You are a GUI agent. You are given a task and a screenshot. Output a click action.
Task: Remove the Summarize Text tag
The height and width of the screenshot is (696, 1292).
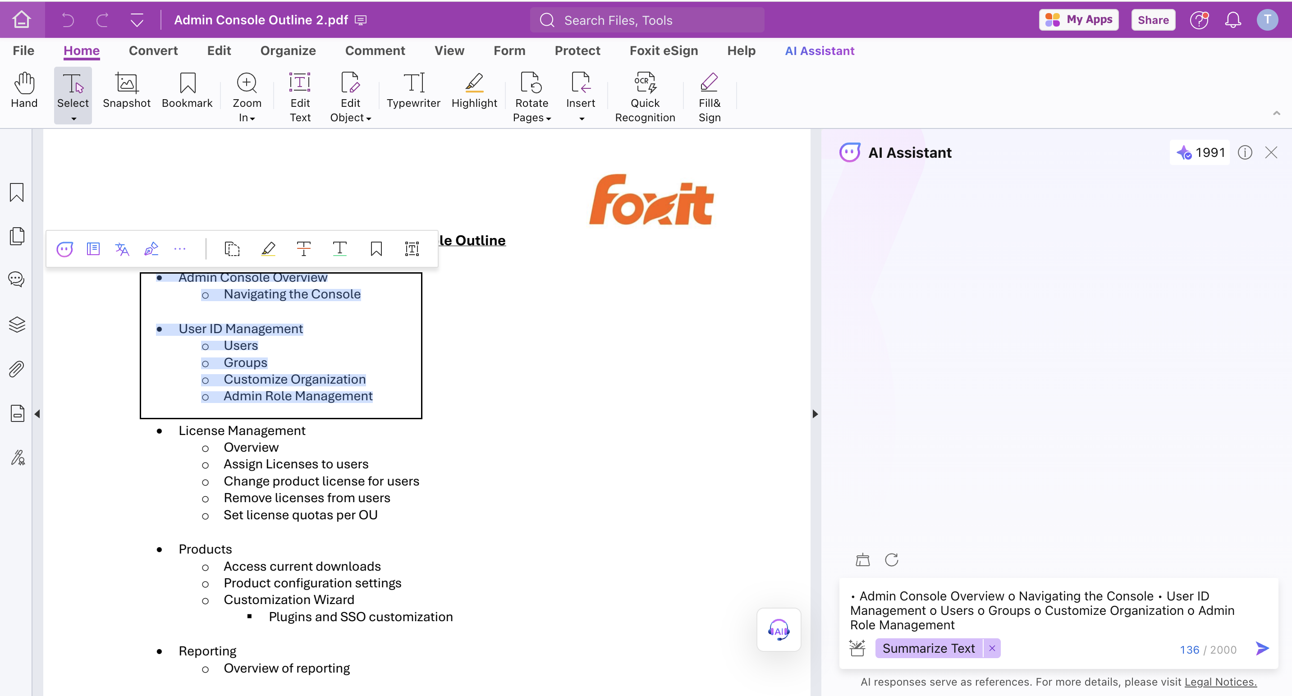click(x=992, y=648)
